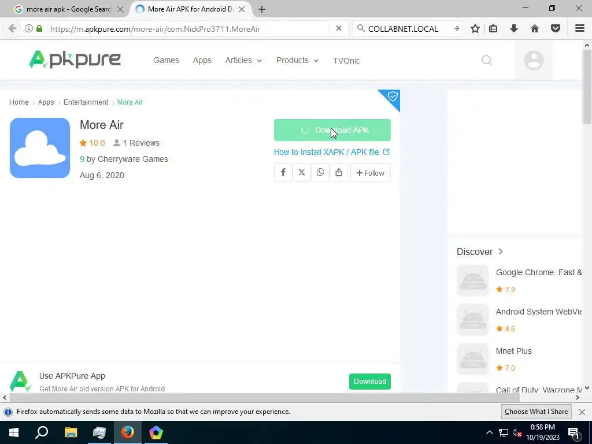
Task: Expand the Articles dropdown menu
Action: click(243, 60)
